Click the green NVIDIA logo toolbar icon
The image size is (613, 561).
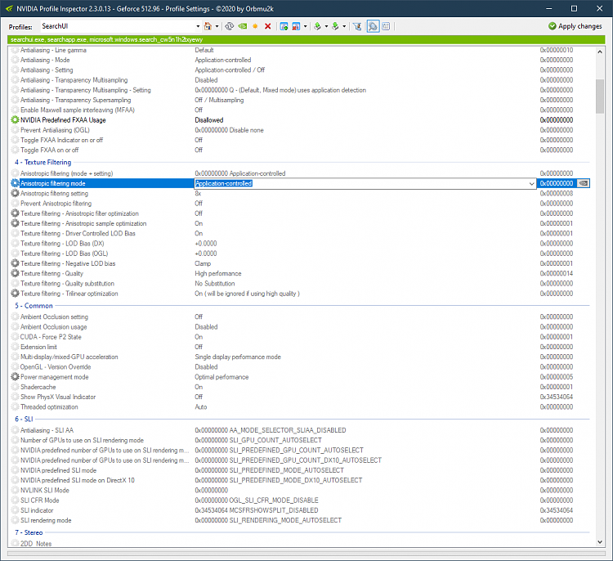click(x=242, y=26)
